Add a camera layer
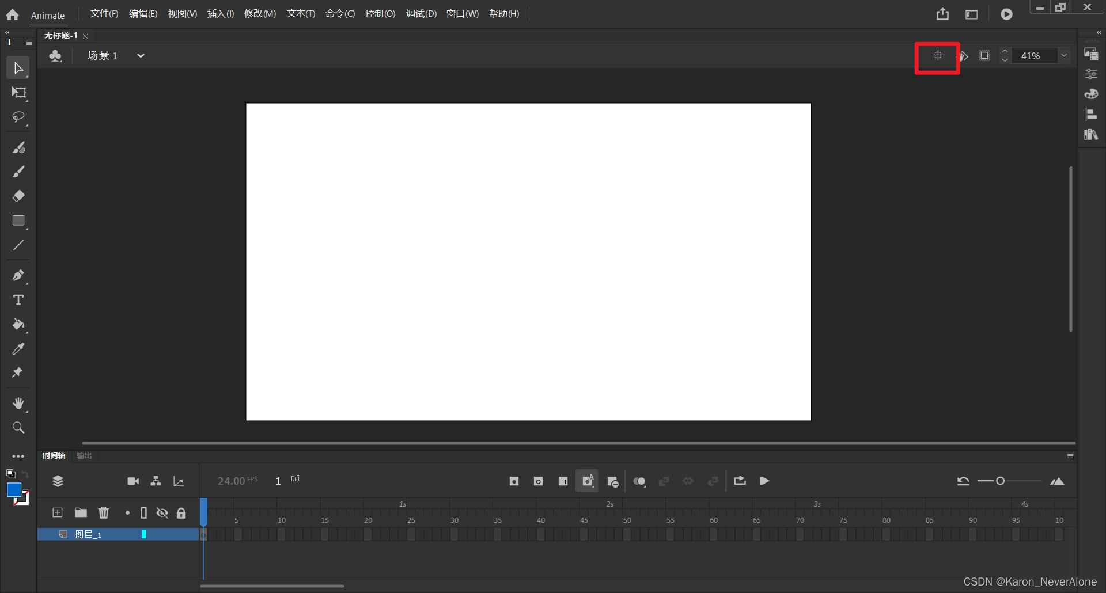Viewport: 1106px width, 593px height. click(x=133, y=481)
